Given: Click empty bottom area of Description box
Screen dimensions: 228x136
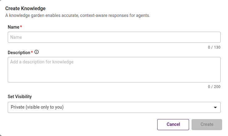Looking at the screenshot, I should coord(114,78).
